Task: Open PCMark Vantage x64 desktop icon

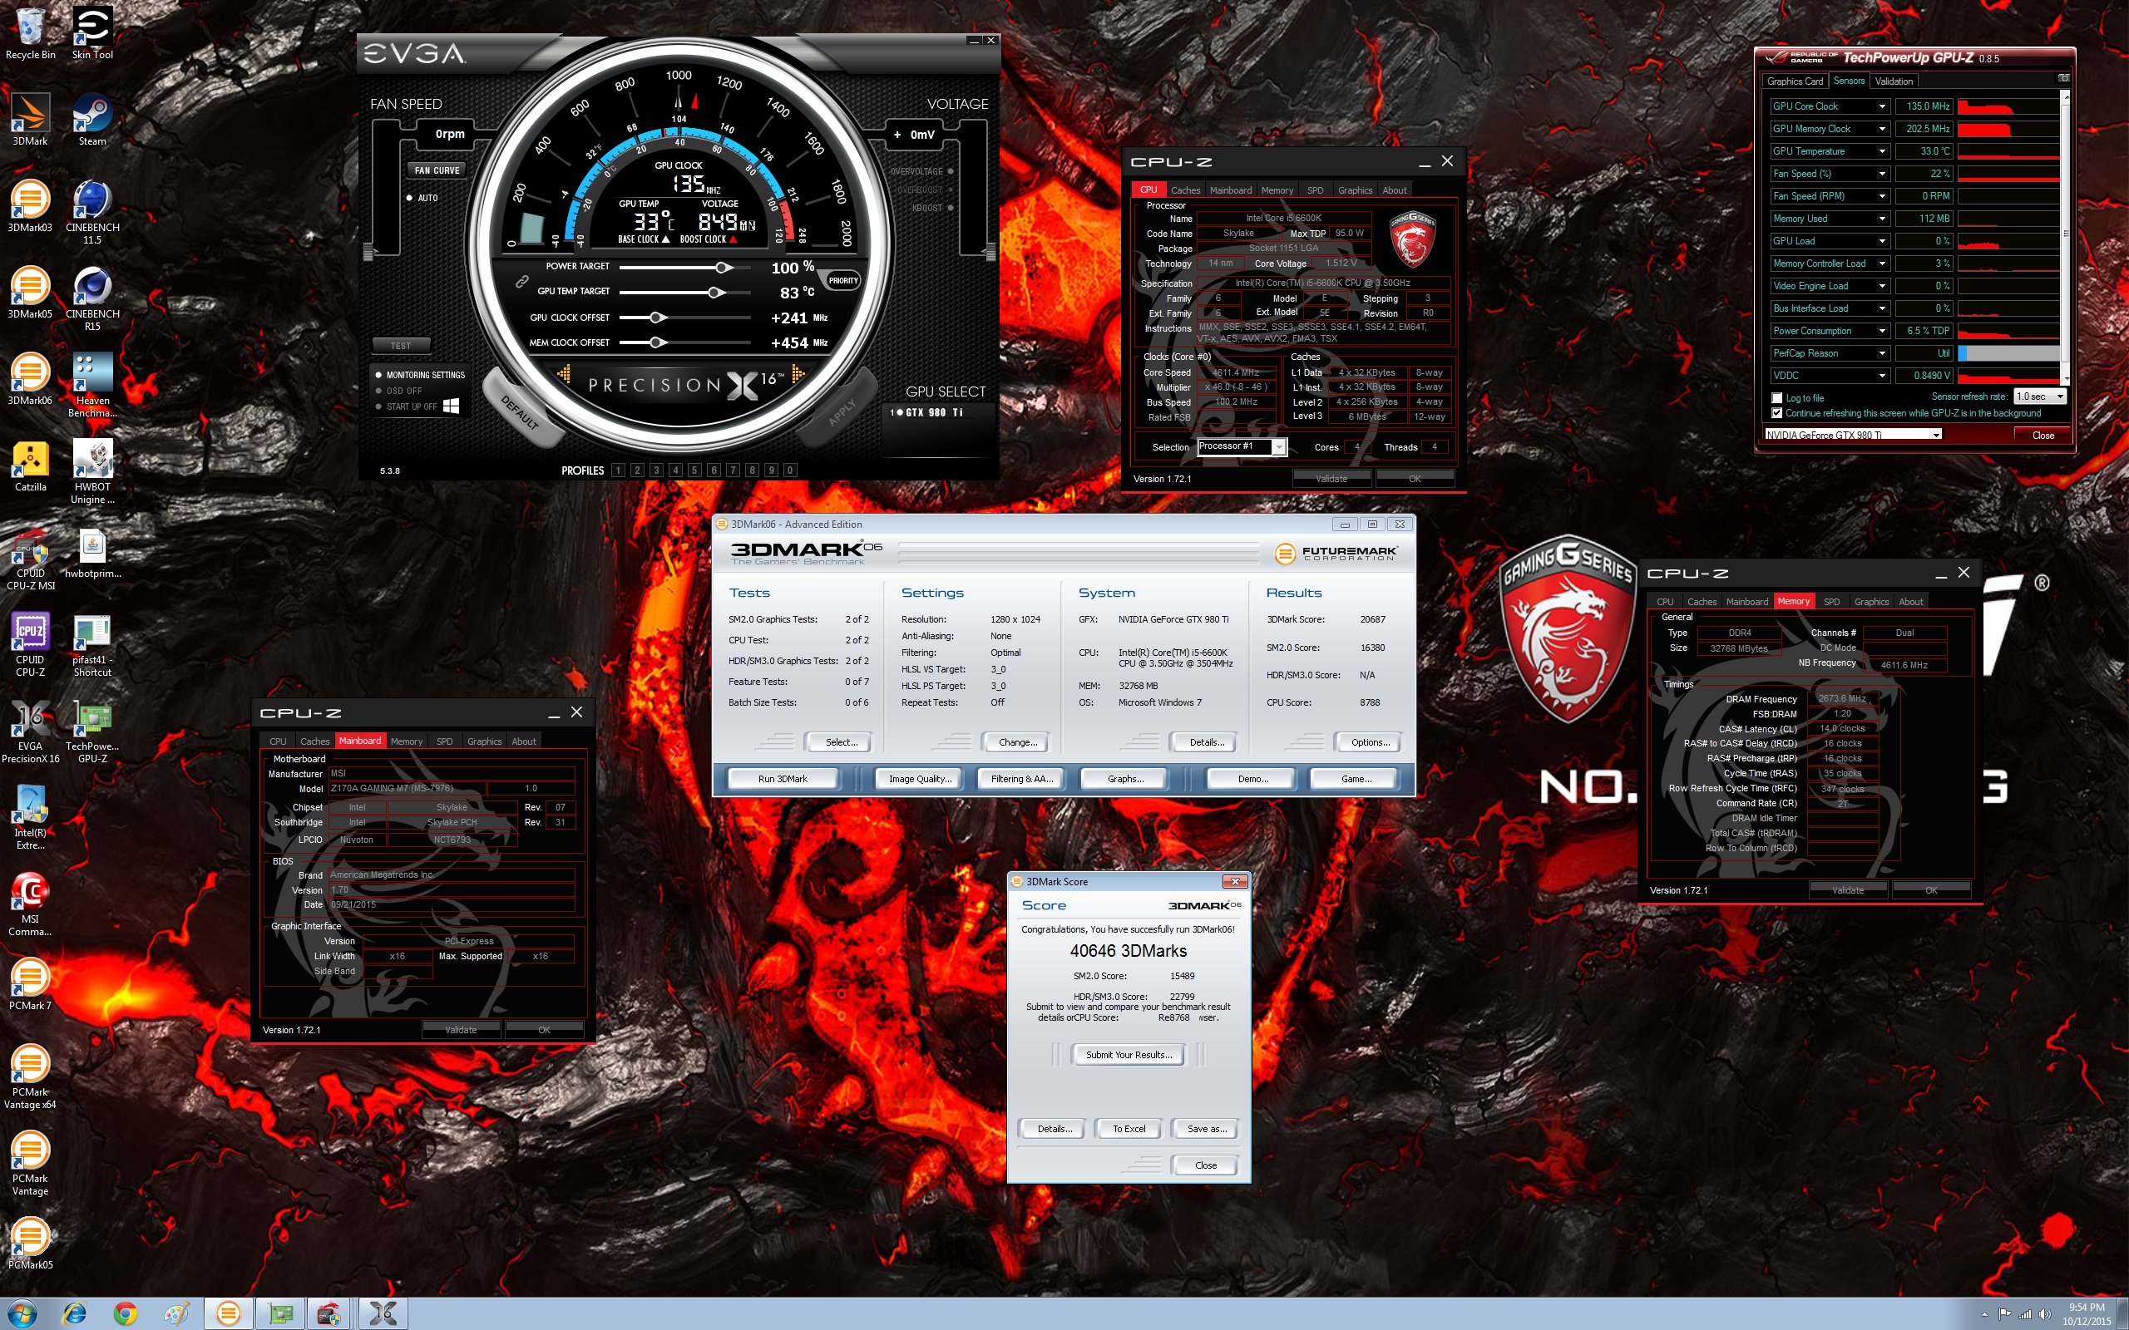Action: pyautogui.click(x=30, y=1077)
